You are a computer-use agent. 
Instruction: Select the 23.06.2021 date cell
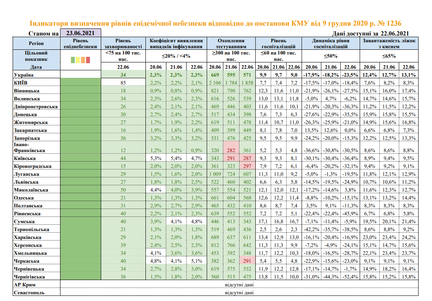click(x=81, y=34)
